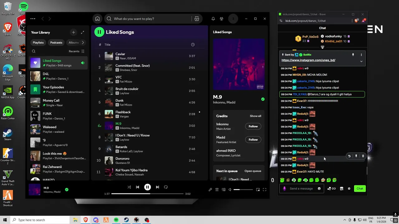
Task: Open Friend Activity icon in Spotify header
Action: click(222, 19)
